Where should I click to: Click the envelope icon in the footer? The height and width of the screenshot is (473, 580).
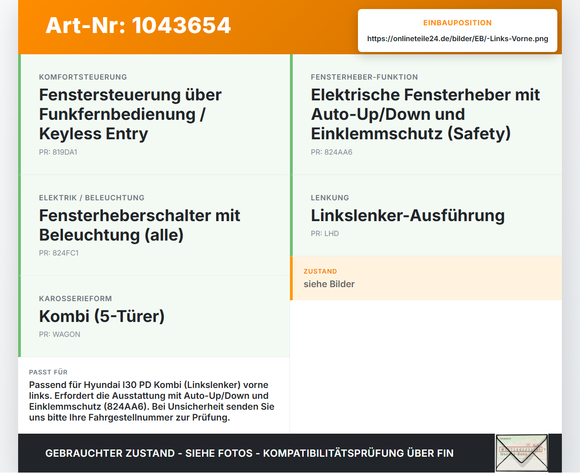522,453
